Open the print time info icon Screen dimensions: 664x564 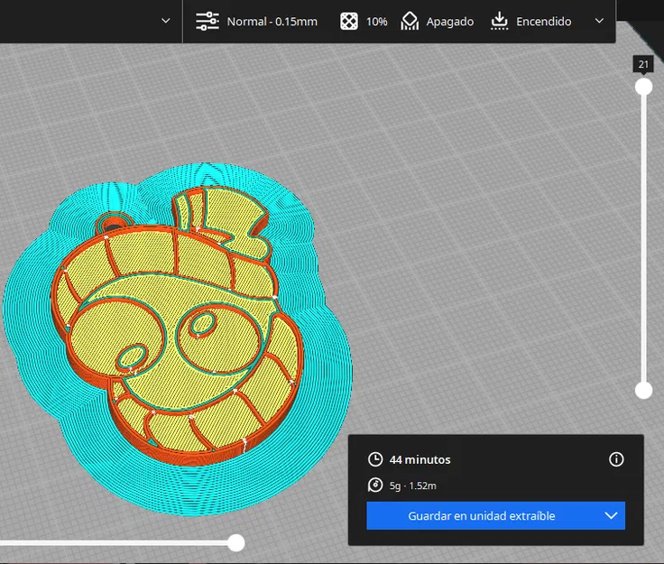616,459
